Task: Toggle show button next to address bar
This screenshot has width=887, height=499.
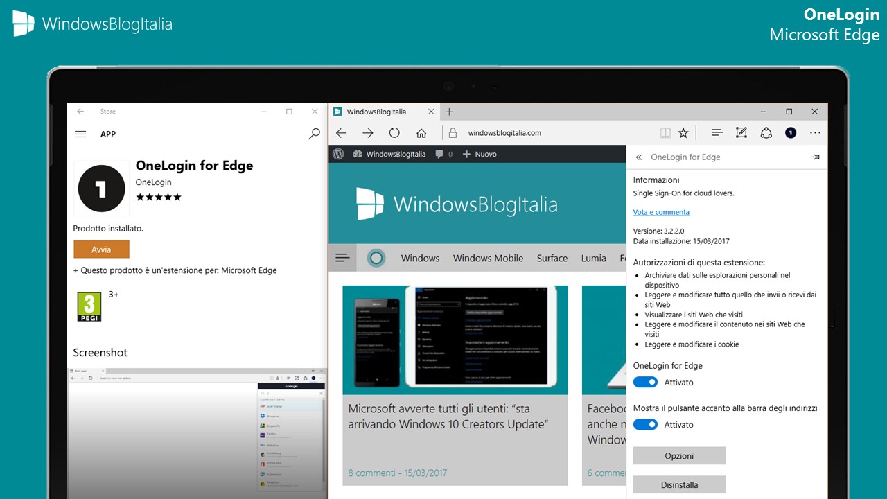Action: 645,425
